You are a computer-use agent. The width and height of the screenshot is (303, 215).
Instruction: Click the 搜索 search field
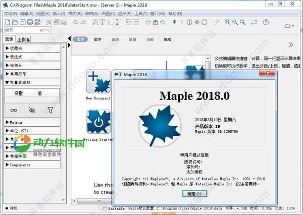[28, 30]
